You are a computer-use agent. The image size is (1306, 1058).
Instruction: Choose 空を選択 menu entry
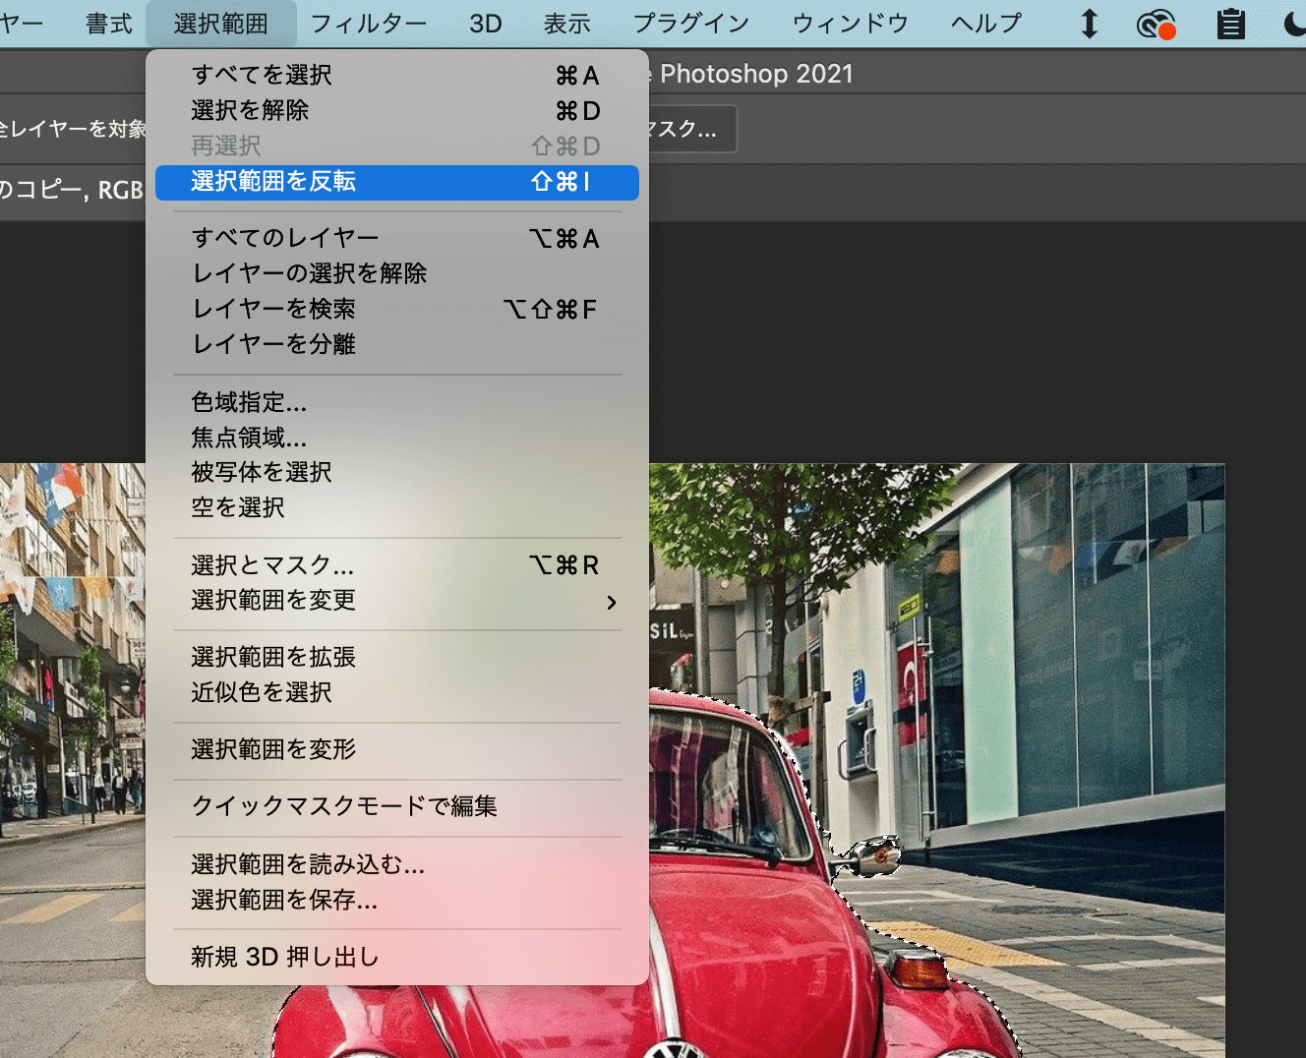(397, 508)
